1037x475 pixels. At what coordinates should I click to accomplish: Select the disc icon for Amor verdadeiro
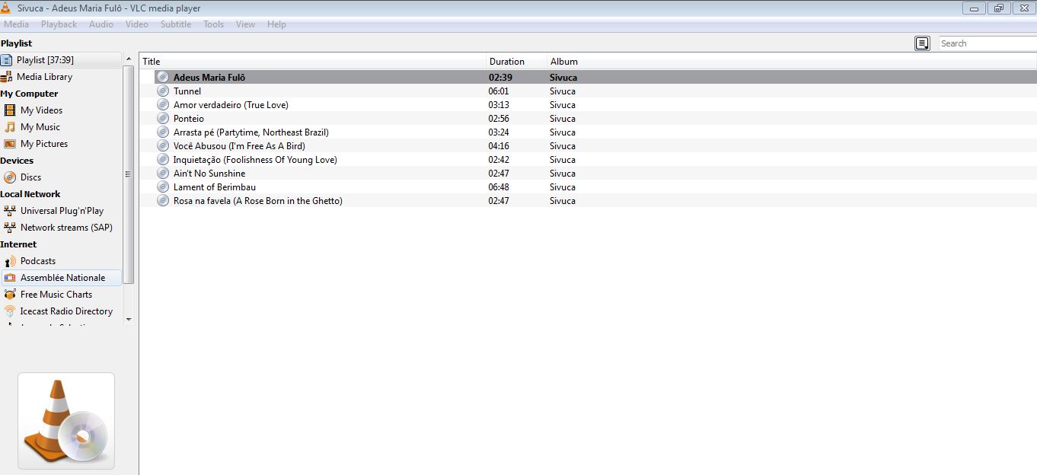pyautogui.click(x=162, y=104)
